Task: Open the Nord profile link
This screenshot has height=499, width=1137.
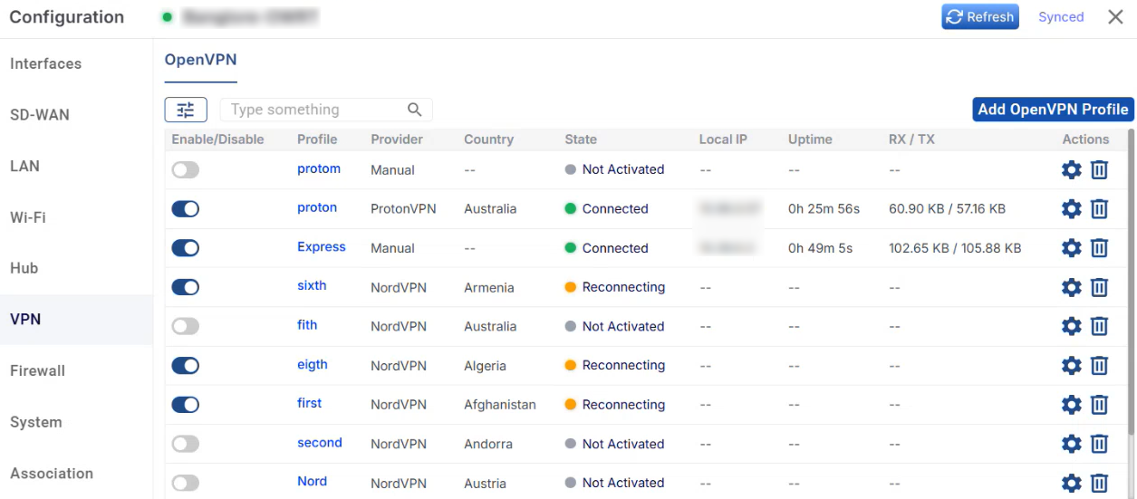Action: tap(313, 481)
